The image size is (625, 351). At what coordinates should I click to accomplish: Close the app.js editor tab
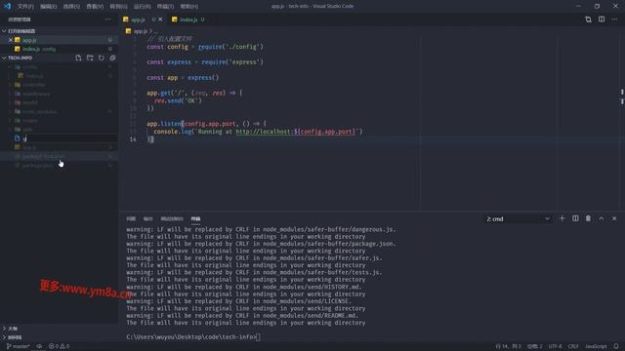click(160, 19)
